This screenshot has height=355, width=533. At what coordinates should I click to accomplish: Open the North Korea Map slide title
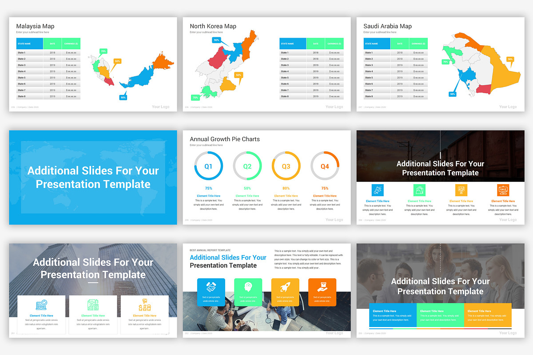(x=213, y=26)
